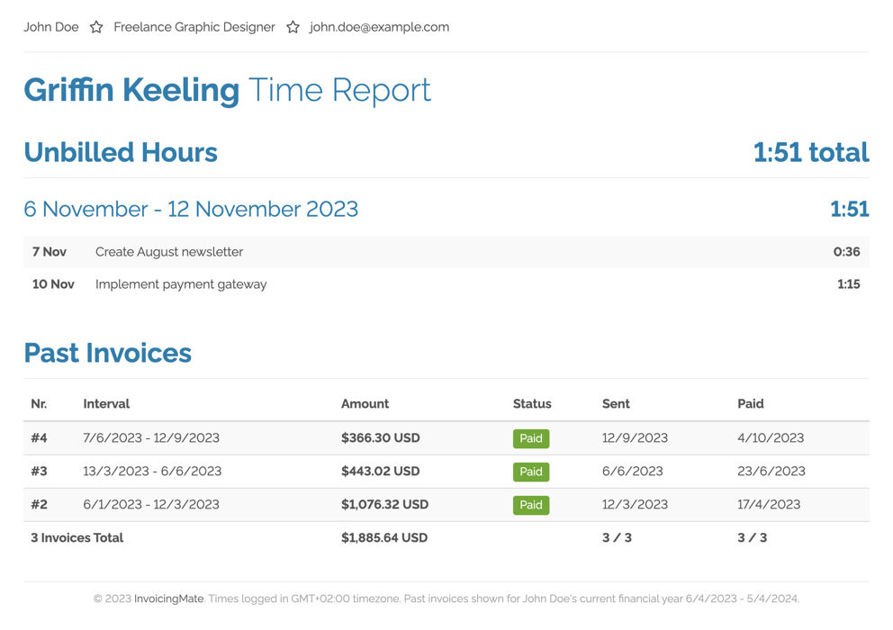Screen dimensions: 893x630
Task: Expand the Unbilled Hours section header
Action: click(x=120, y=152)
